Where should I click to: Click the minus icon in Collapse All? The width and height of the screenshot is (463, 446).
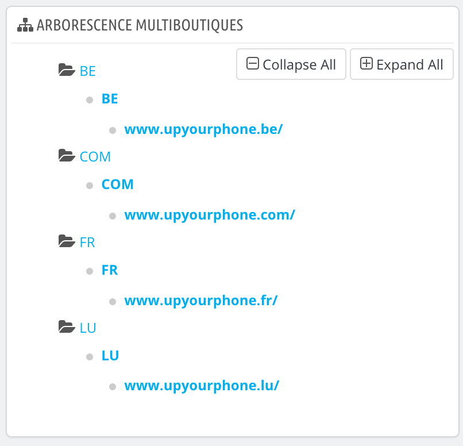(253, 64)
